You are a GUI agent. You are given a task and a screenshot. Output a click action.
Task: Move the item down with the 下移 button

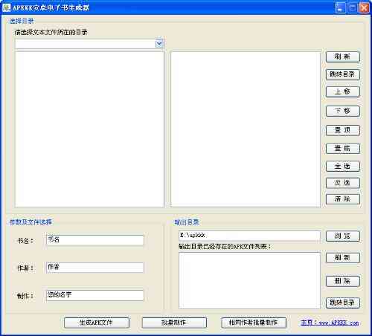(x=343, y=111)
